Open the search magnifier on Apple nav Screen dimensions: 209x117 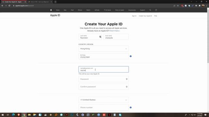click(x=150, y=10)
